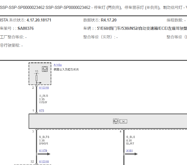Screen dimensions: 187x165
Task: Click the U_BLS signal label
Action: click(x=44, y=96)
